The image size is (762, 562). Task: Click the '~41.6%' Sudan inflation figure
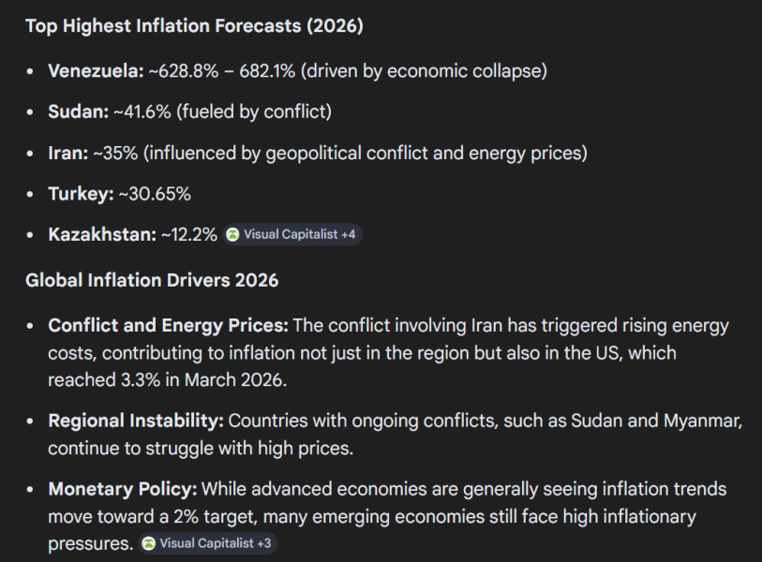pyautogui.click(x=142, y=111)
